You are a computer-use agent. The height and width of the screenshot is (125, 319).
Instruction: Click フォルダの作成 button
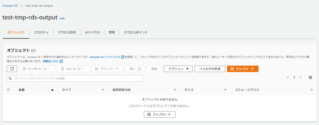pyautogui.click(x=210, y=69)
